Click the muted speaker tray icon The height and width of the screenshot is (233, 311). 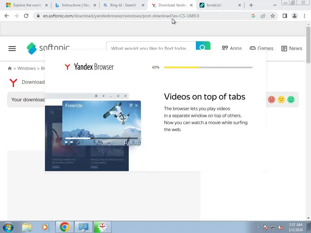point(280,227)
